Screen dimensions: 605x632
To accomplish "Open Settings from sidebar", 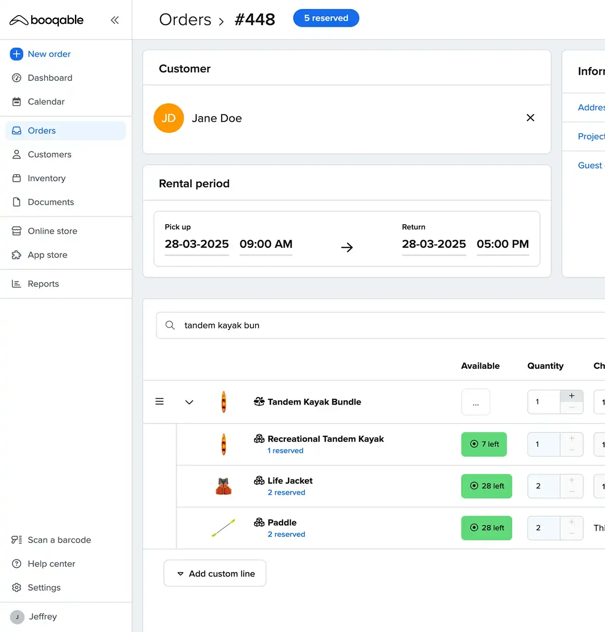I will [x=44, y=587].
